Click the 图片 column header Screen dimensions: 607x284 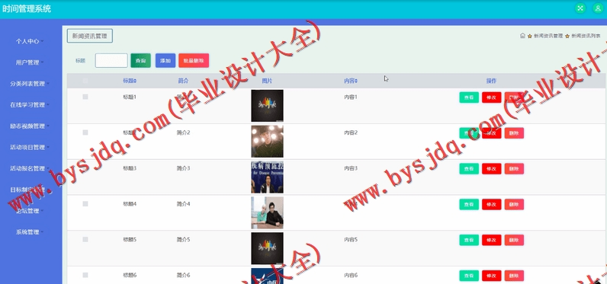[x=267, y=81]
